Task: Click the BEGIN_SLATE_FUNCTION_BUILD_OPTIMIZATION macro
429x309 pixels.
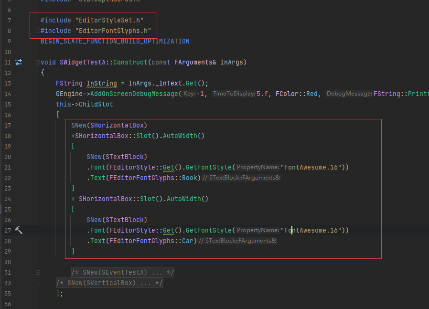Action: click(x=115, y=42)
